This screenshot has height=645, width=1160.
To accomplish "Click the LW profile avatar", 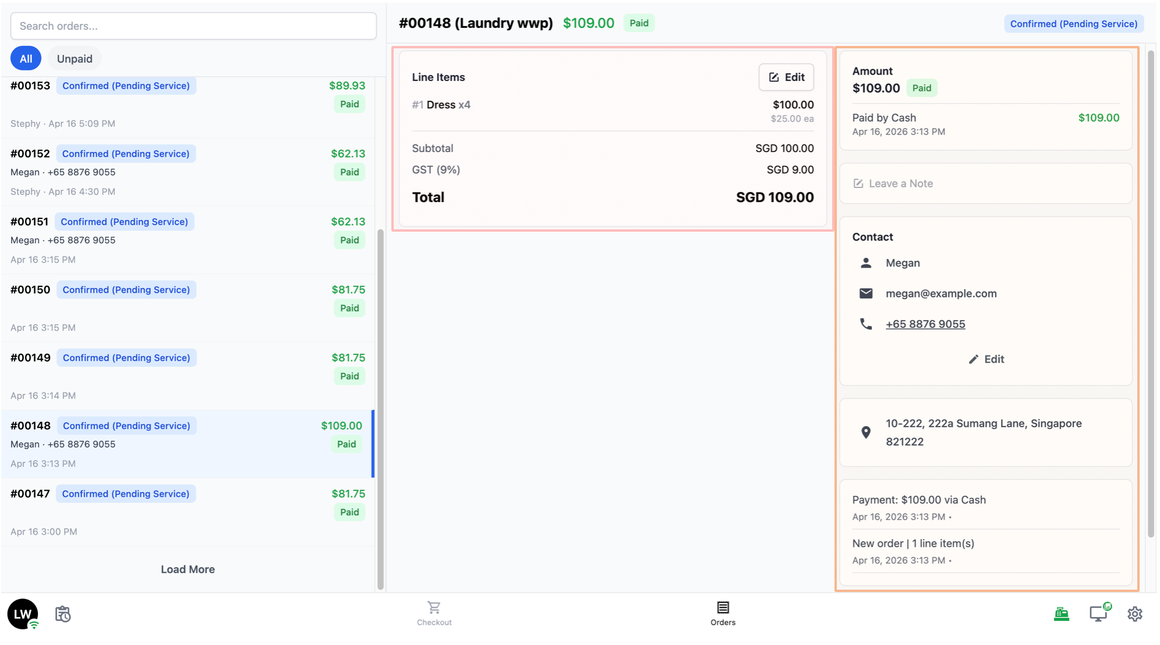I will coord(23,614).
